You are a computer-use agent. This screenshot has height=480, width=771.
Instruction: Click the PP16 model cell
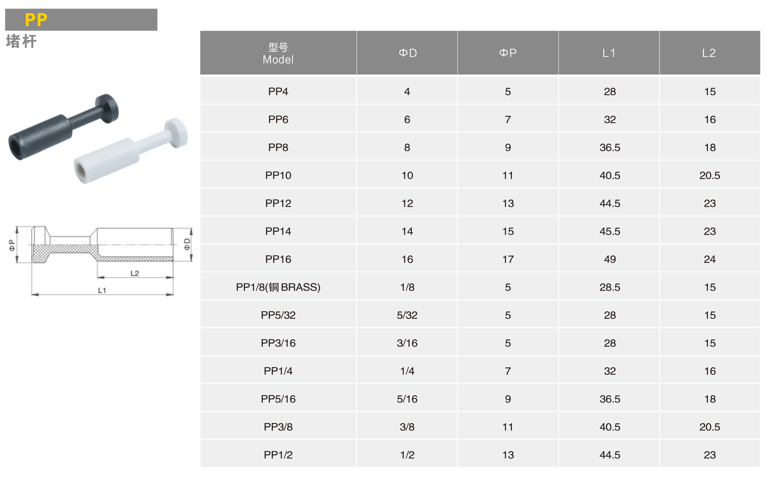click(x=278, y=259)
